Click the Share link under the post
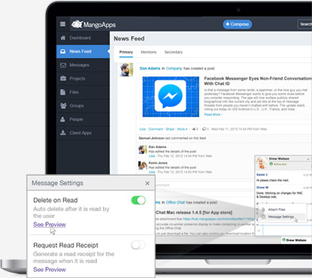 pos(170,129)
